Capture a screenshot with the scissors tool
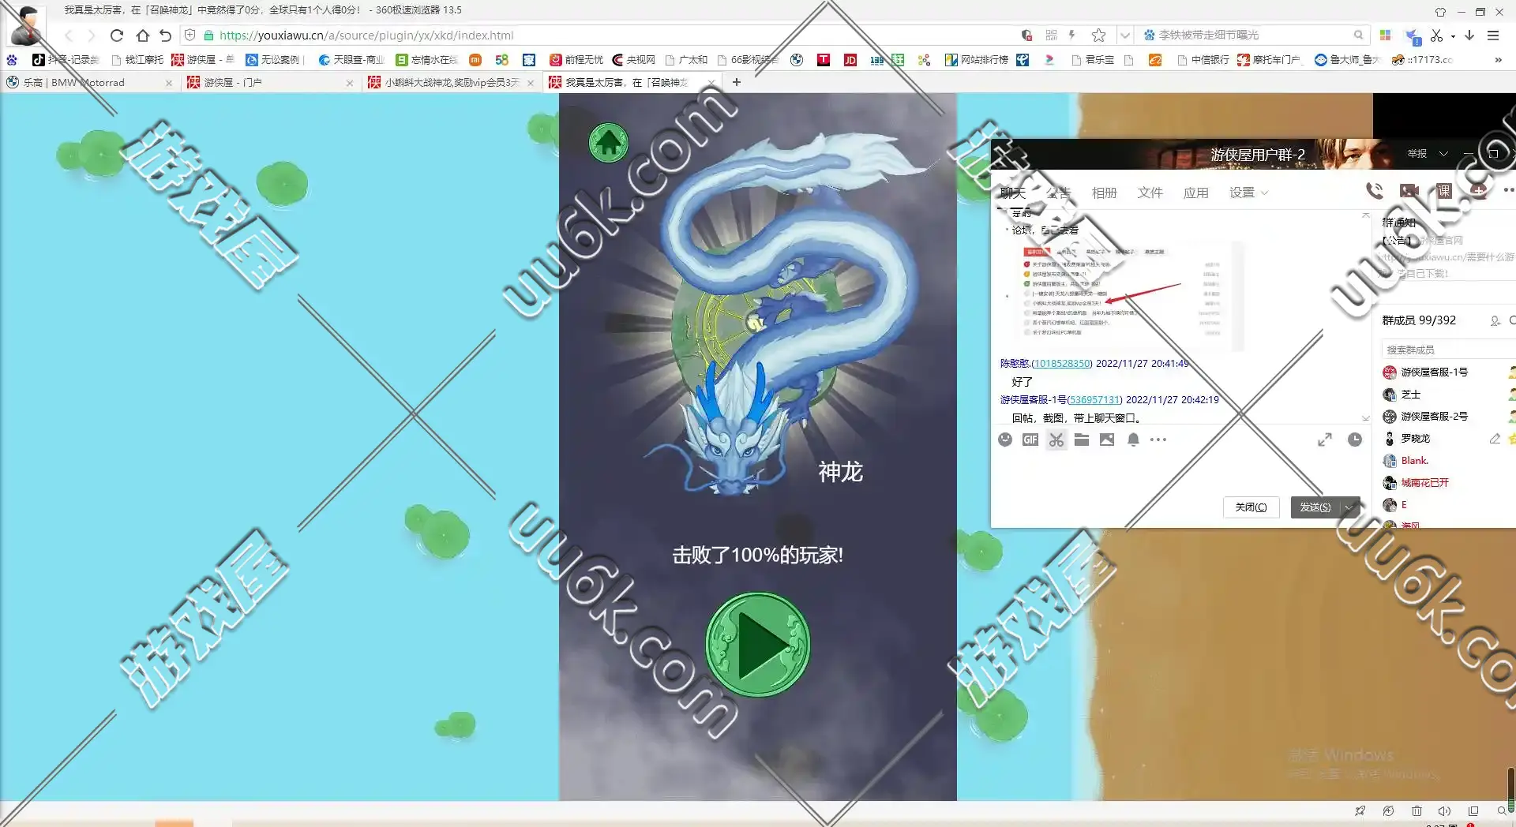This screenshot has height=827, width=1516. tap(1056, 440)
